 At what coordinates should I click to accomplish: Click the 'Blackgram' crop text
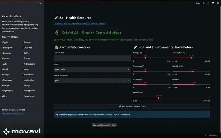click(x=7, y=48)
